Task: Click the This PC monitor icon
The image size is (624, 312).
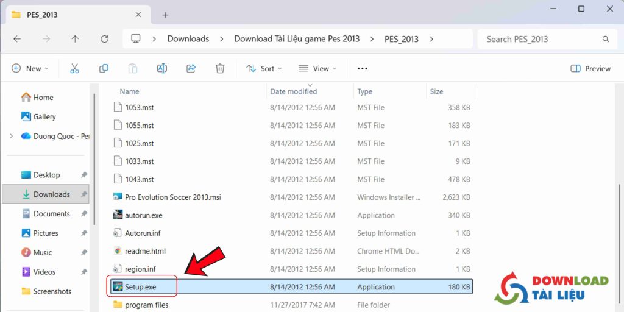Action: (x=136, y=38)
